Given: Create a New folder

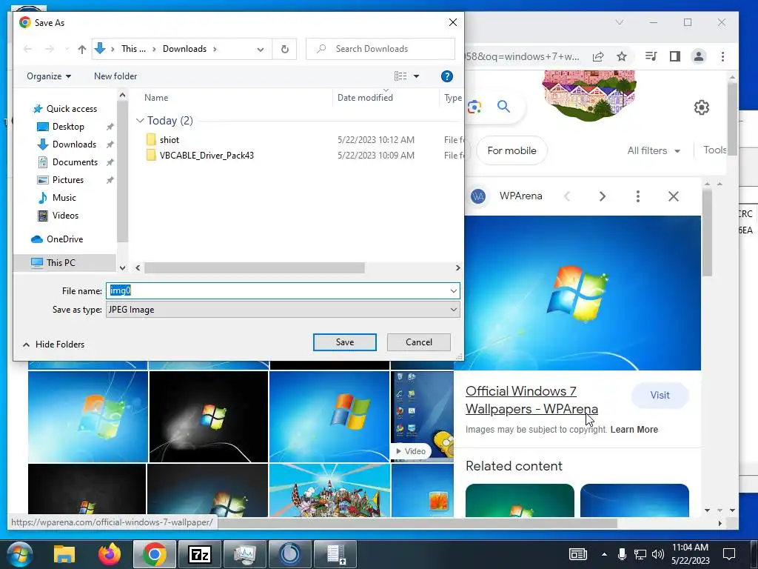Looking at the screenshot, I should tap(115, 76).
